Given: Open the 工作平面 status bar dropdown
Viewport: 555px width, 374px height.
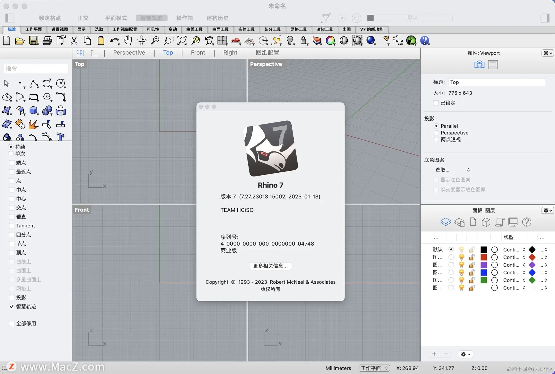Looking at the screenshot, I should (374, 368).
